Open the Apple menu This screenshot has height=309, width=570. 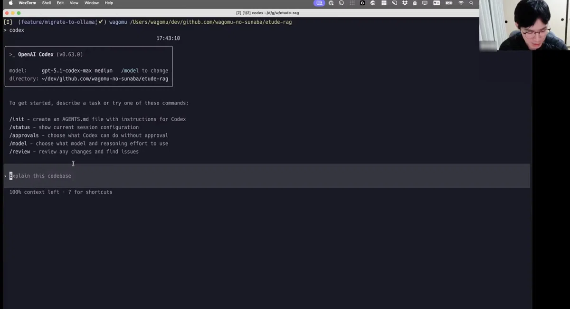tap(10, 3)
